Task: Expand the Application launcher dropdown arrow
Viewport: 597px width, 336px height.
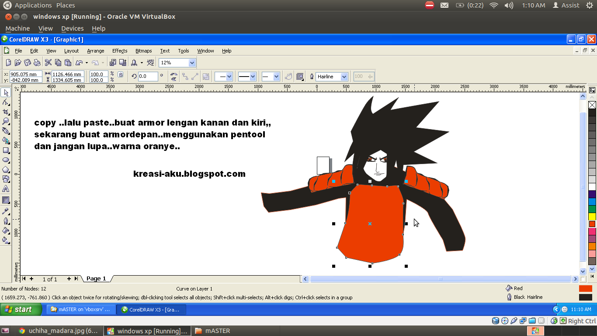Action: [142, 63]
